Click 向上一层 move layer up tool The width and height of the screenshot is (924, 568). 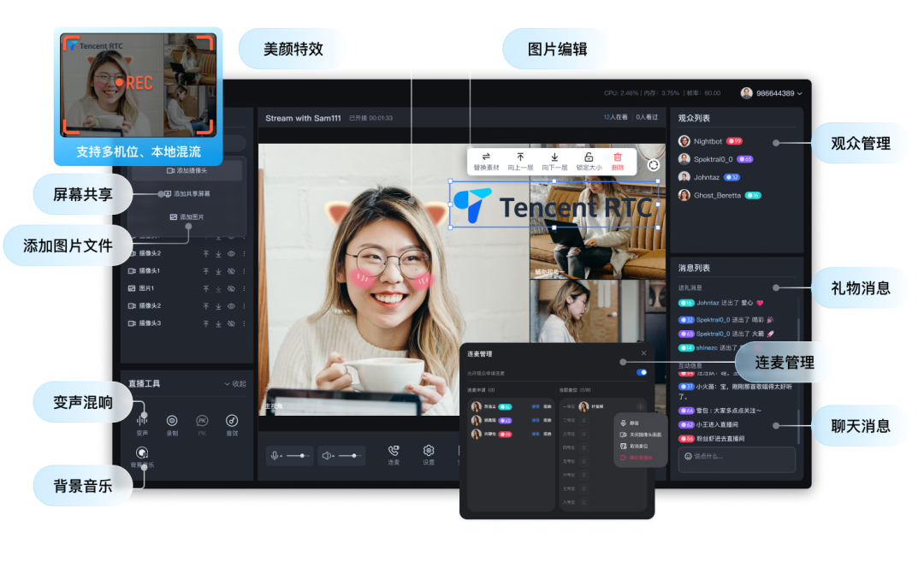tap(520, 162)
